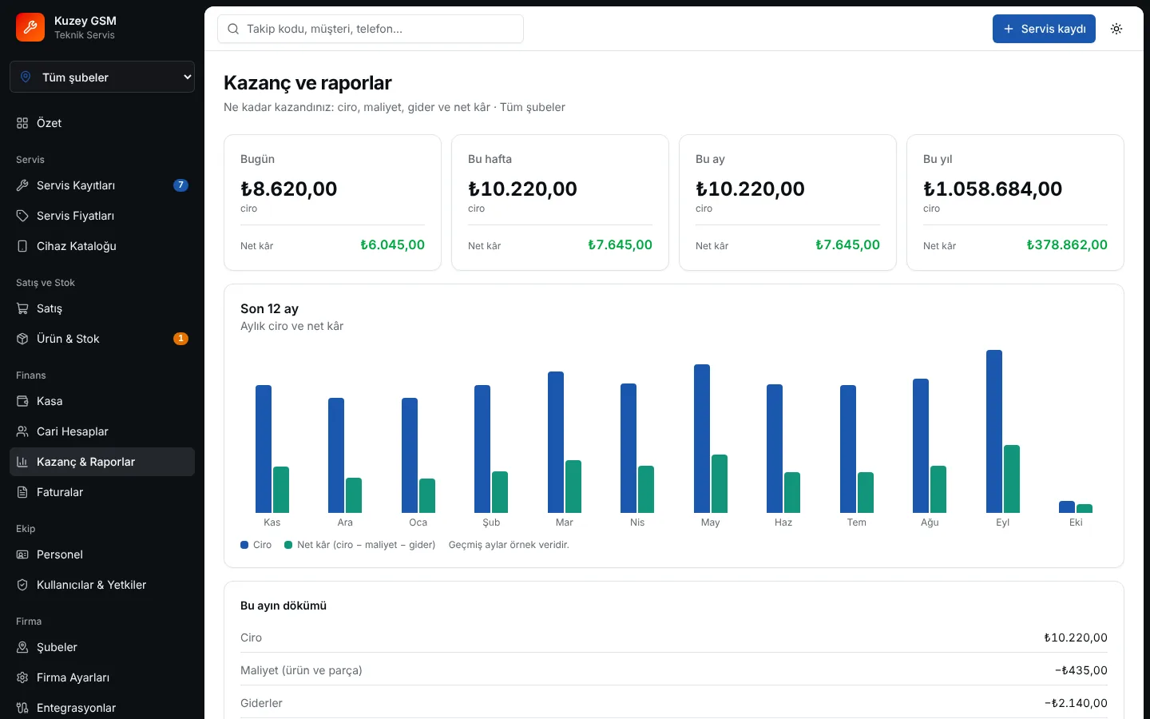This screenshot has height=719, width=1150.
Task: Click the orange badge on Ürün & Stok
Action: (180, 339)
